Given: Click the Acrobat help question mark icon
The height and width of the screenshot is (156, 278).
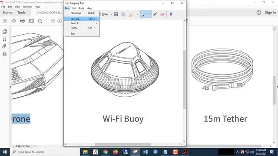Looking at the screenshot, I should (259, 13).
